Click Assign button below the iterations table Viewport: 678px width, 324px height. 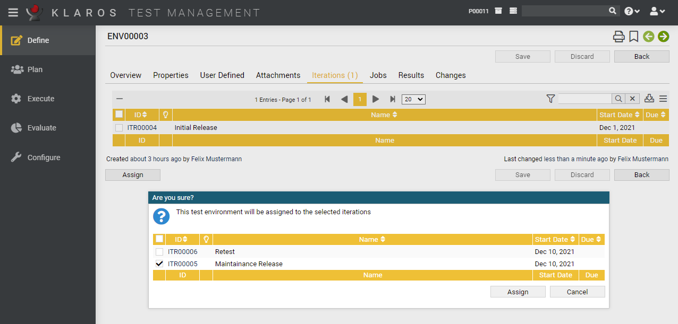point(133,175)
